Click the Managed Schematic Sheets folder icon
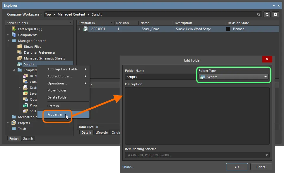Image resolution: width=284 pixels, height=173 pixels. coord(20,58)
